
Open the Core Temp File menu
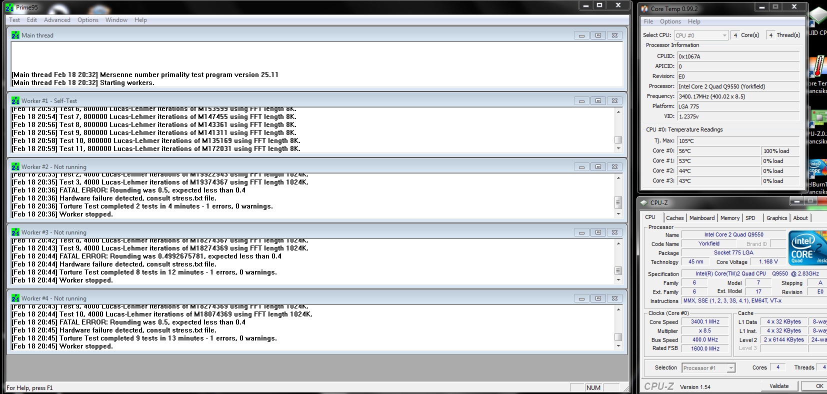(x=648, y=21)
